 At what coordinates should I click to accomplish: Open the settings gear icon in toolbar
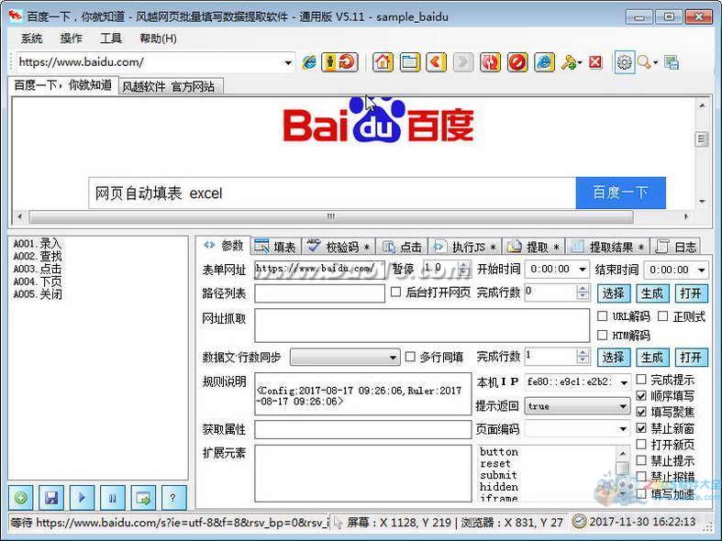[624, 62]
